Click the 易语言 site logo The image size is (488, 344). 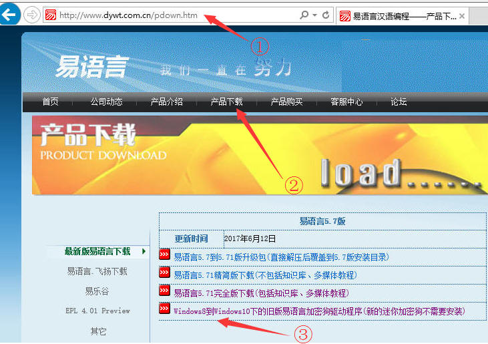[x=92, y=66]
